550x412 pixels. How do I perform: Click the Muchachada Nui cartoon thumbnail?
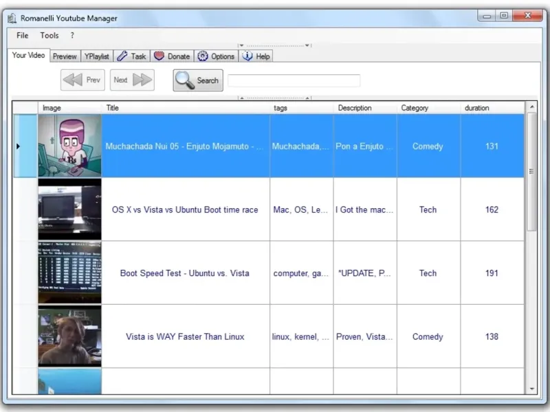(x=70, y=146)
